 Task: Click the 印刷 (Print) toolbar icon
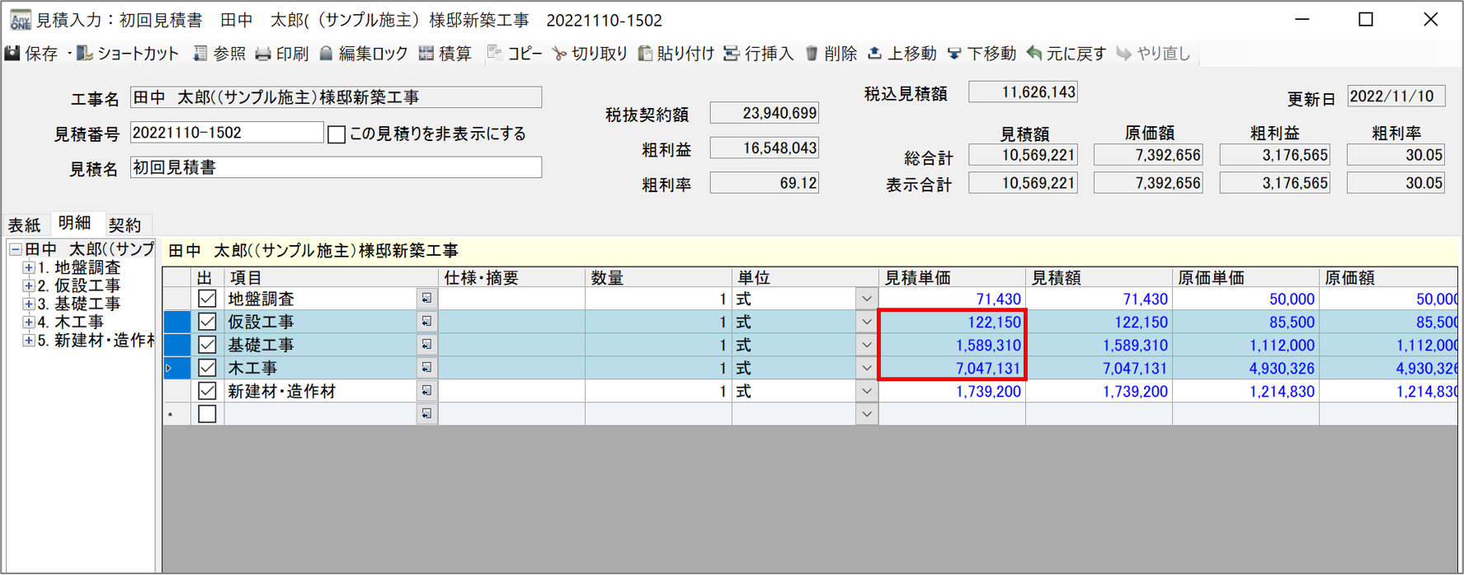pyautogui.click(x=263, y=54)
